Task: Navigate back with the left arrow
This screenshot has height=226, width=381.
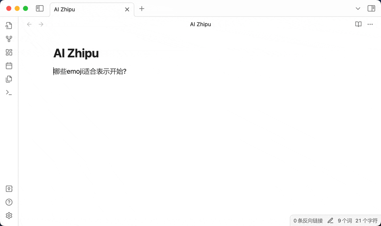Action: [x=29, y=24]
